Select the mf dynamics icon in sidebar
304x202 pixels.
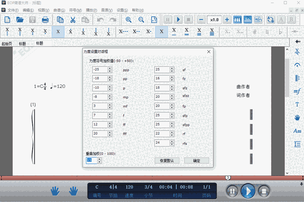coord(297,91)
